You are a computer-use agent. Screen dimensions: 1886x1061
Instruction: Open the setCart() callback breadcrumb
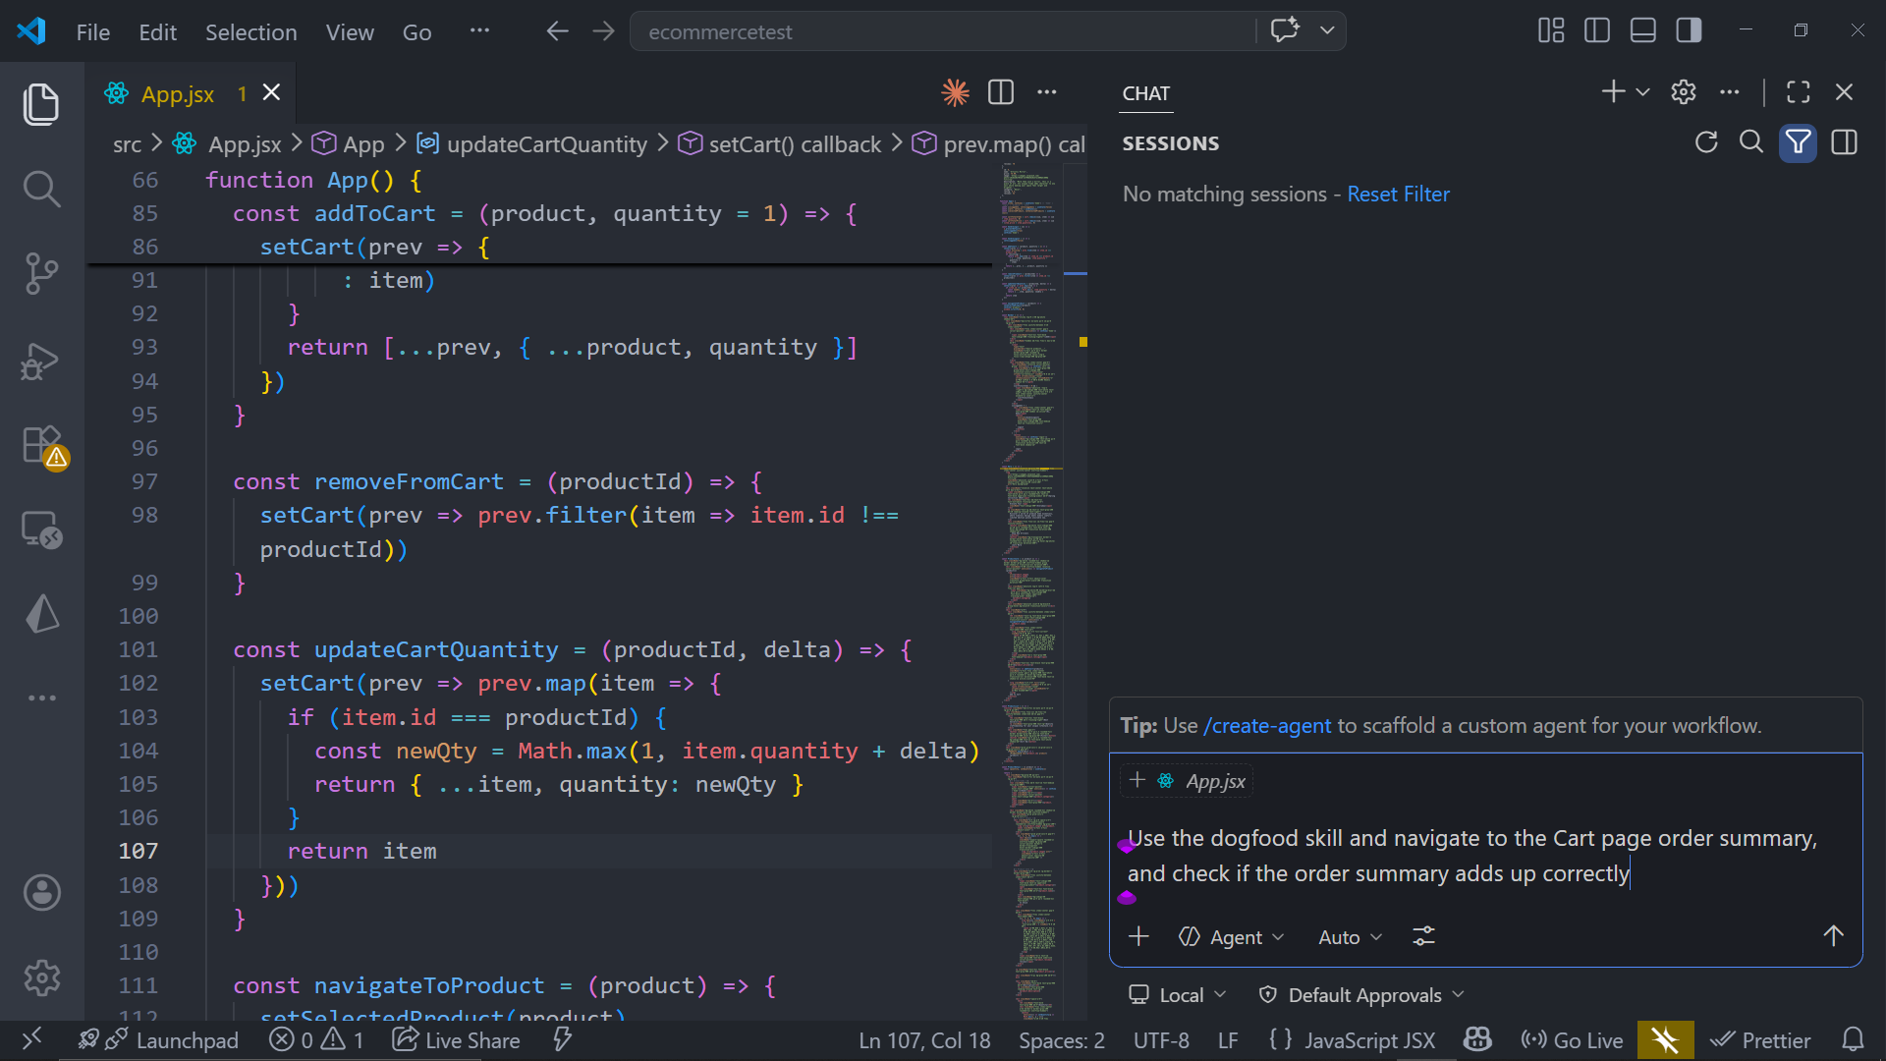(780, 144)
